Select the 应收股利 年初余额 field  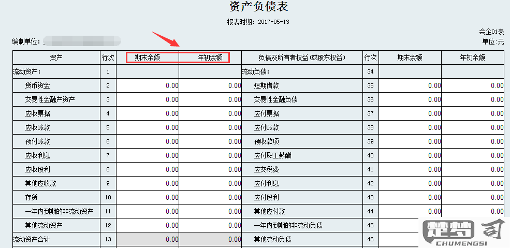point(210,169)
